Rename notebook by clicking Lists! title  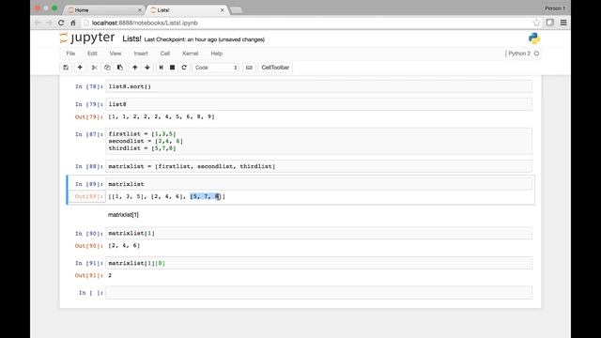(x=131, y=38)
